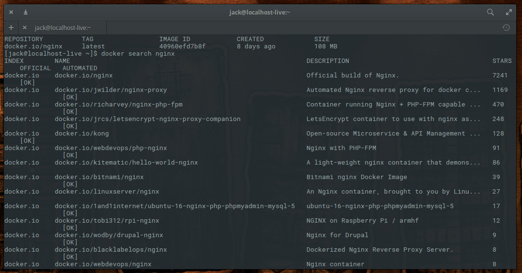Click docker.io/richarvey/nginx-php-fpm entry

tap(119, 105)
